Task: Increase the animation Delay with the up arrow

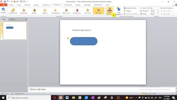Action: (158, 13)
